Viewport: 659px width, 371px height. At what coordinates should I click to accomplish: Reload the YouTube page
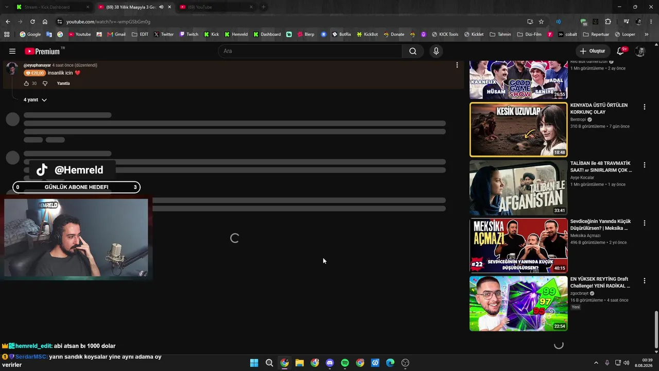pyautogui.click(x=32, y=22)
